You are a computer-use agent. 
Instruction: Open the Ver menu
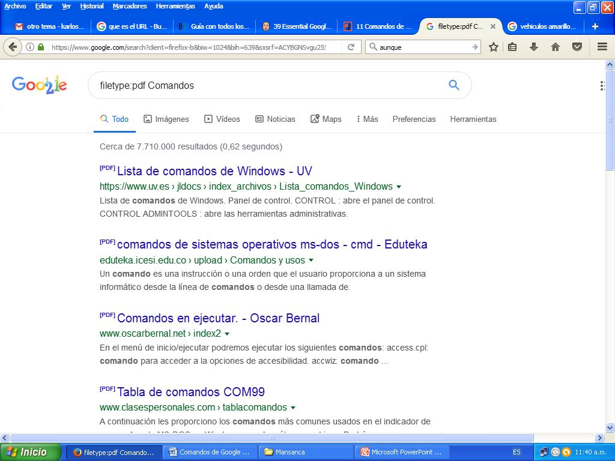[66, 6]
